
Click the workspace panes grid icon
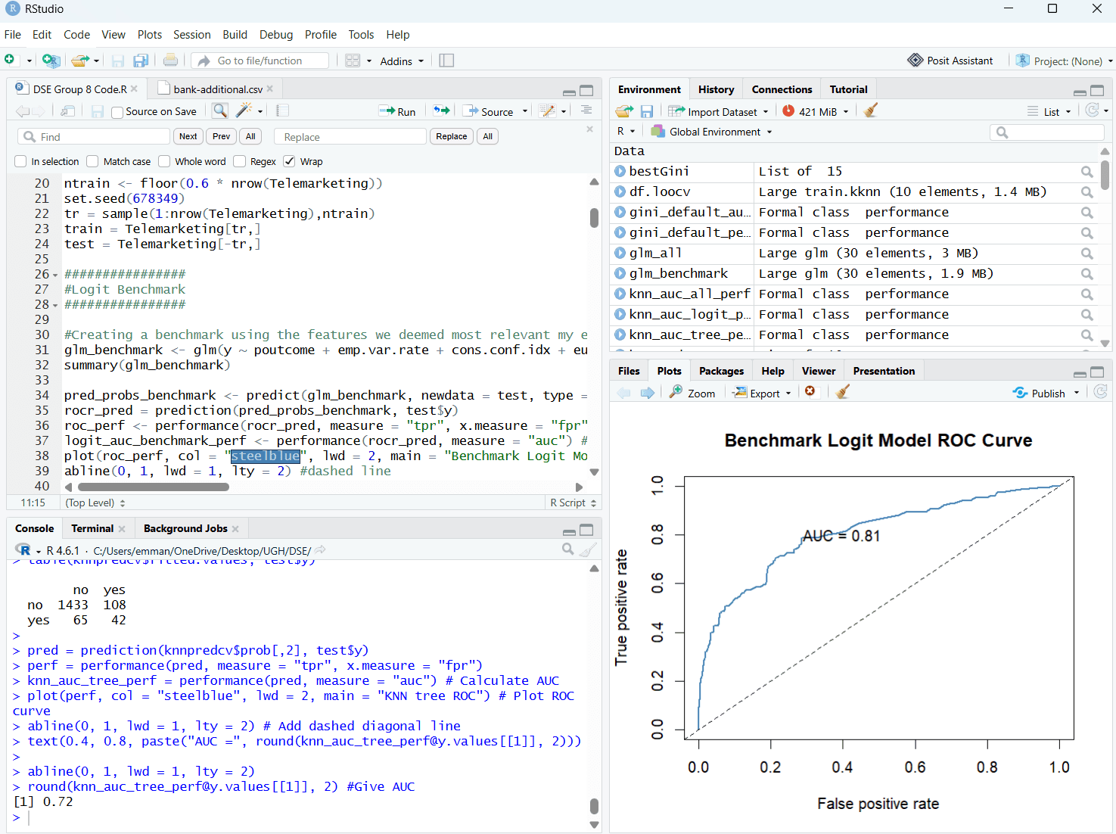[x=353, y=61]
